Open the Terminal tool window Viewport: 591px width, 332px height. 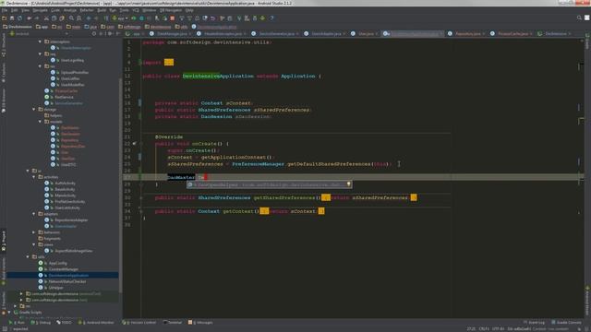tap(173, 323)
